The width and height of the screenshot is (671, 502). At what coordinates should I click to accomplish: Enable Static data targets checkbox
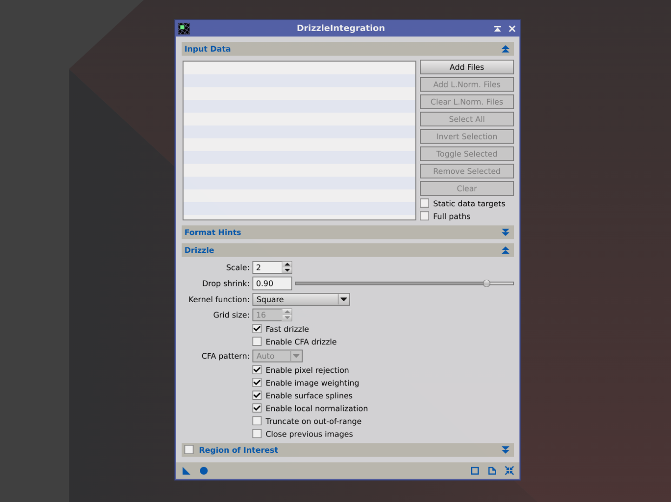pos(425,203)
